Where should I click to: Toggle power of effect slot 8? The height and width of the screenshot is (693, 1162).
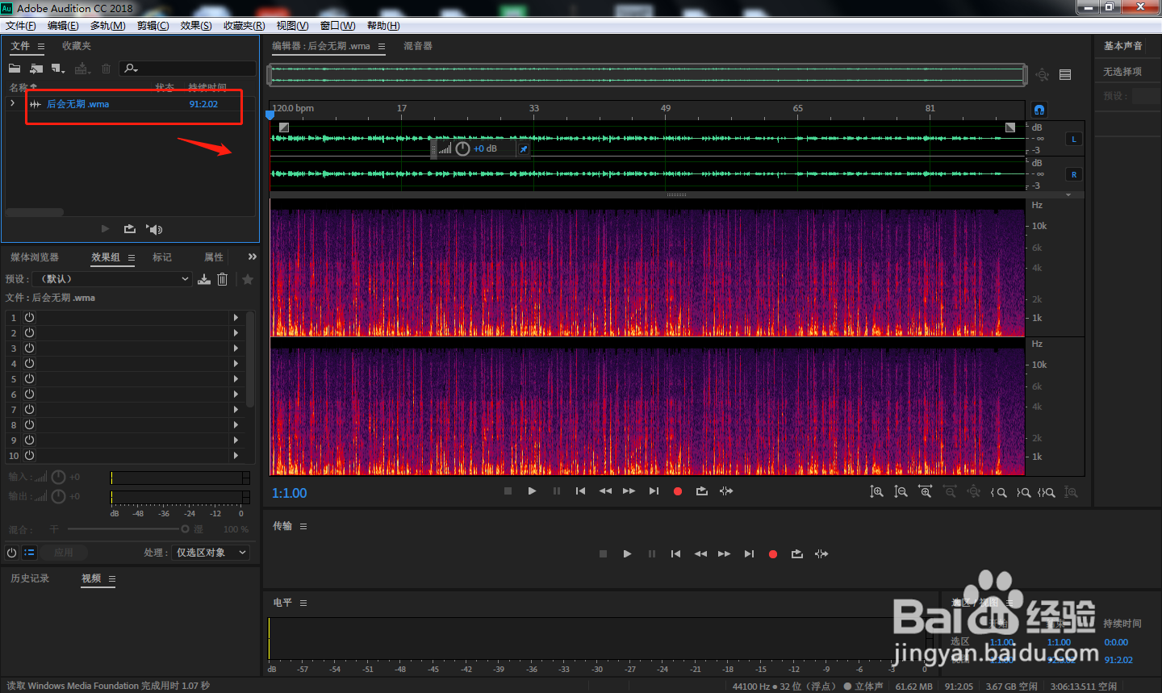click(29, 425)
